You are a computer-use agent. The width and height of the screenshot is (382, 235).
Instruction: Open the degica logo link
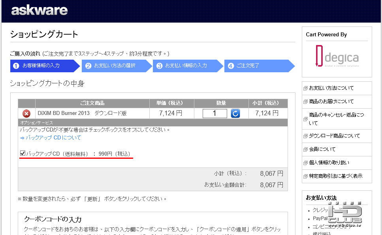337,56
